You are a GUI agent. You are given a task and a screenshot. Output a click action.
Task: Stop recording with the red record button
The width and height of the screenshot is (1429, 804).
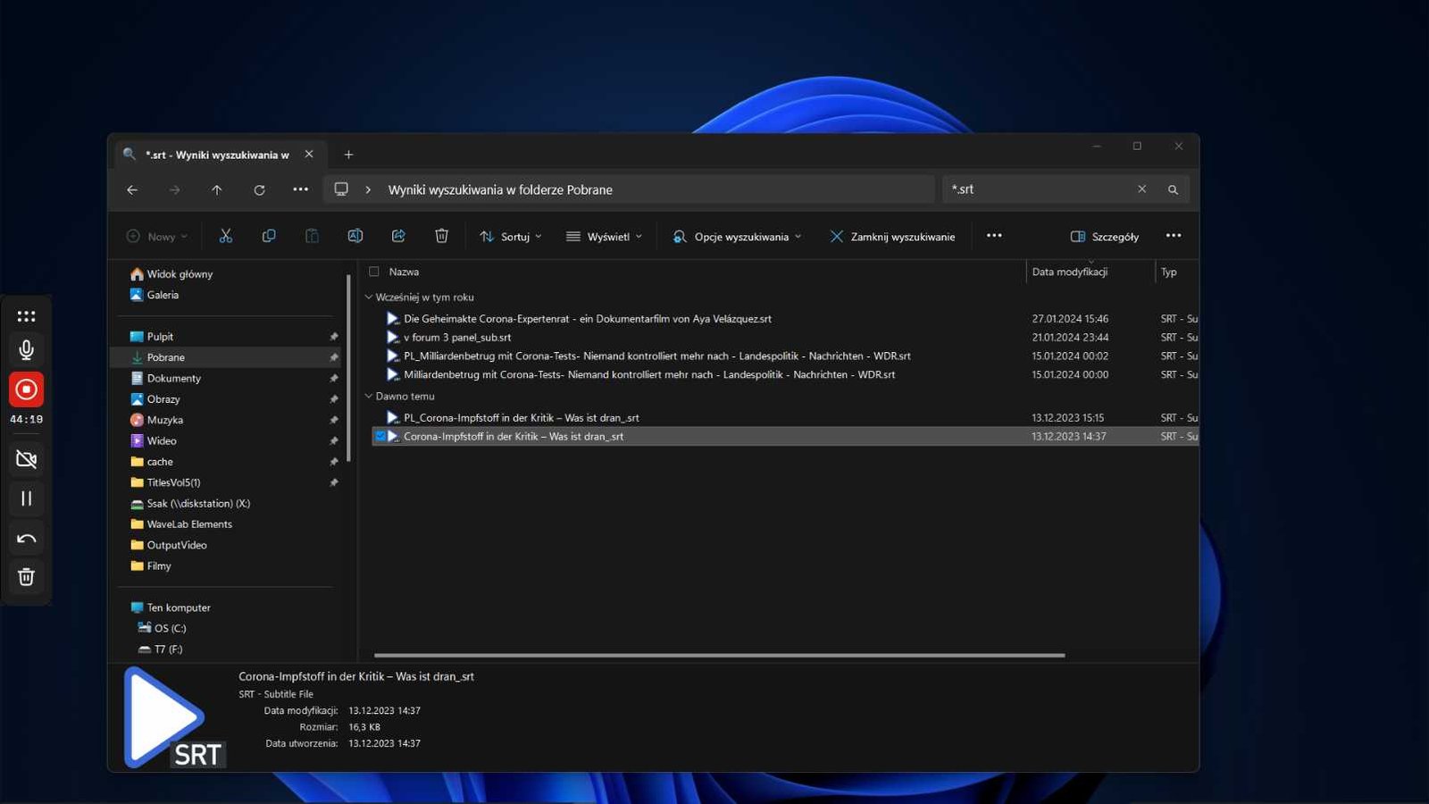26,389
